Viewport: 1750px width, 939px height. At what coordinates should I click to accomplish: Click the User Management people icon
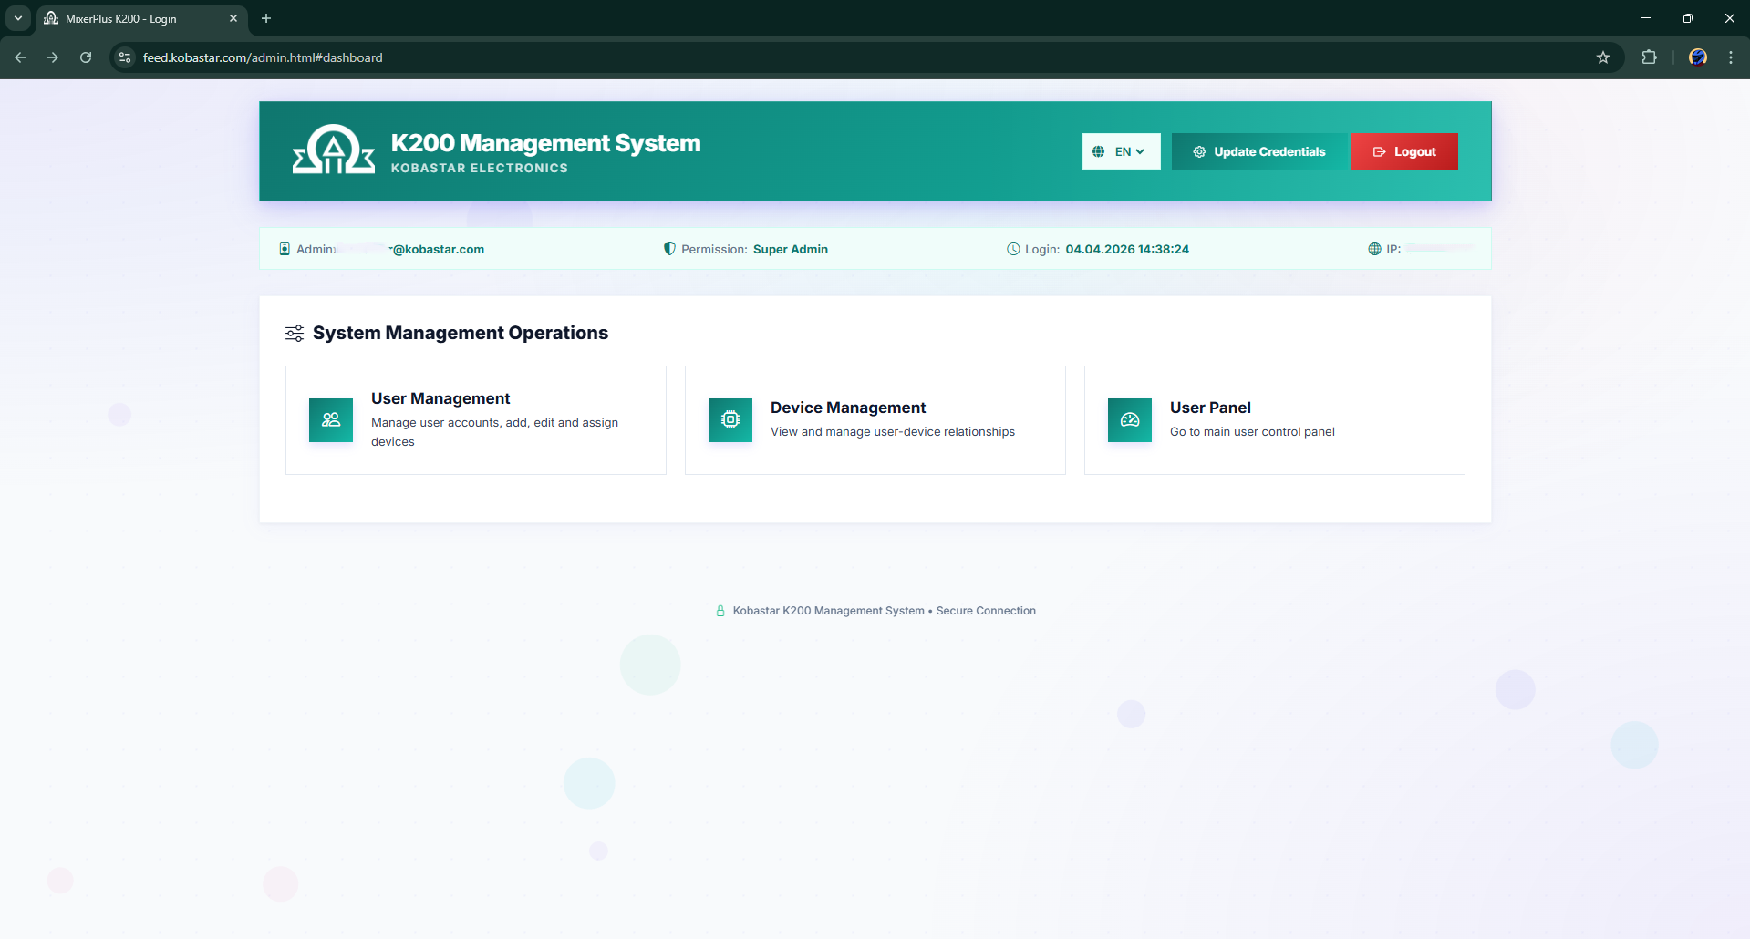[x=331, y=420]
